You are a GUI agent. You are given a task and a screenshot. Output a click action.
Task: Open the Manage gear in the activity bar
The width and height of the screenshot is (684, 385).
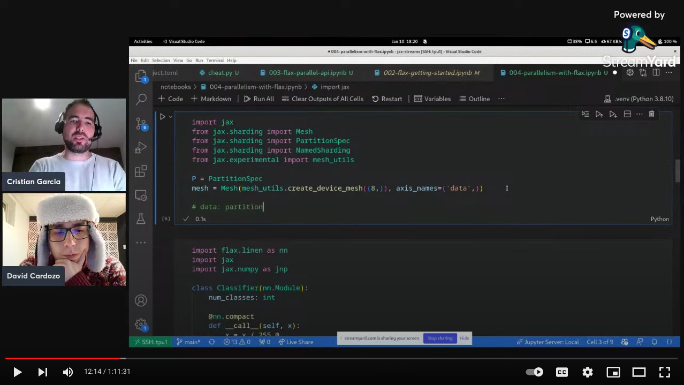[141, 324]
